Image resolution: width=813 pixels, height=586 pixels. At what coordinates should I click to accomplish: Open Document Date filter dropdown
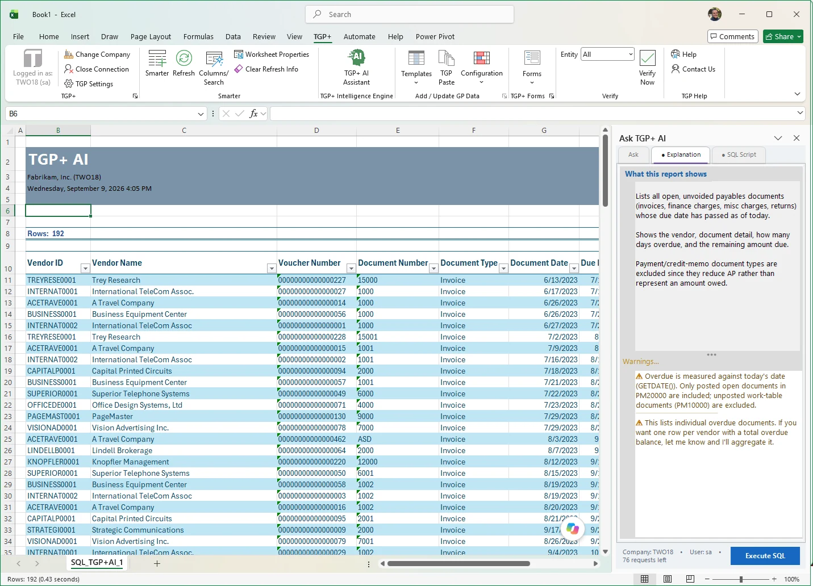pos(574,269)
